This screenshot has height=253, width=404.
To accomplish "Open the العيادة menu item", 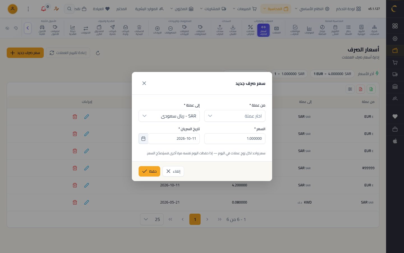I will pyautogui.click(x=101, y=9).
